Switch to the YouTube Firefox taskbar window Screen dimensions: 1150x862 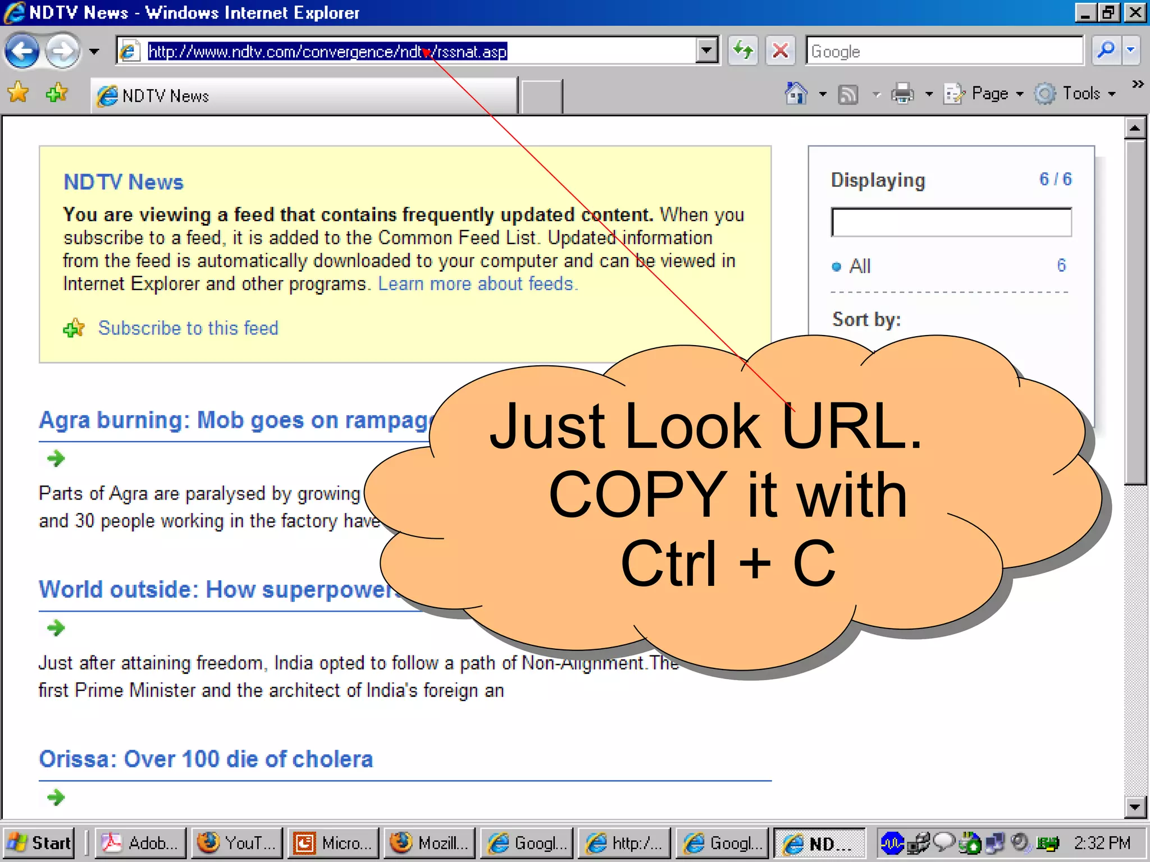[x=236, y=843]
